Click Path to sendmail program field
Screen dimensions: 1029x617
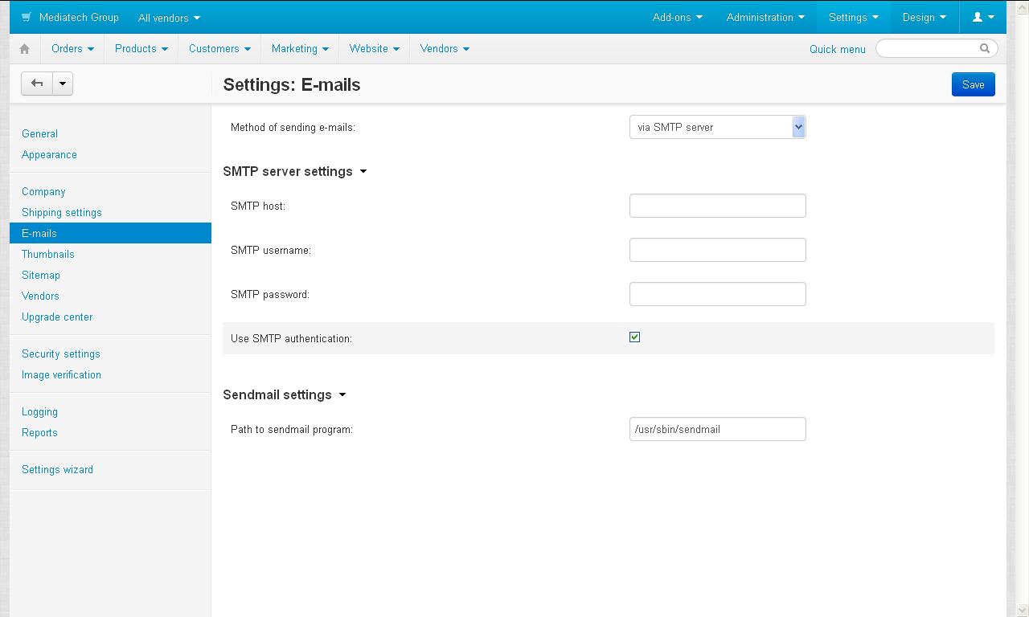click(x=717, y=429)
